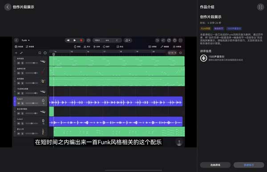
Task: Select the Guitar1 audio waveform clip
Action: tap(116, 102)
